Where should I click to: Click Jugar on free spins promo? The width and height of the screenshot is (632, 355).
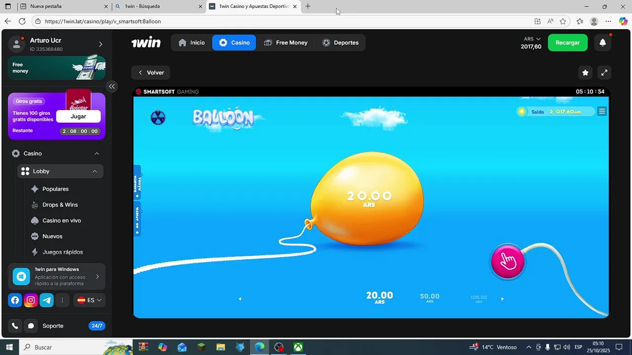(79, 116)
